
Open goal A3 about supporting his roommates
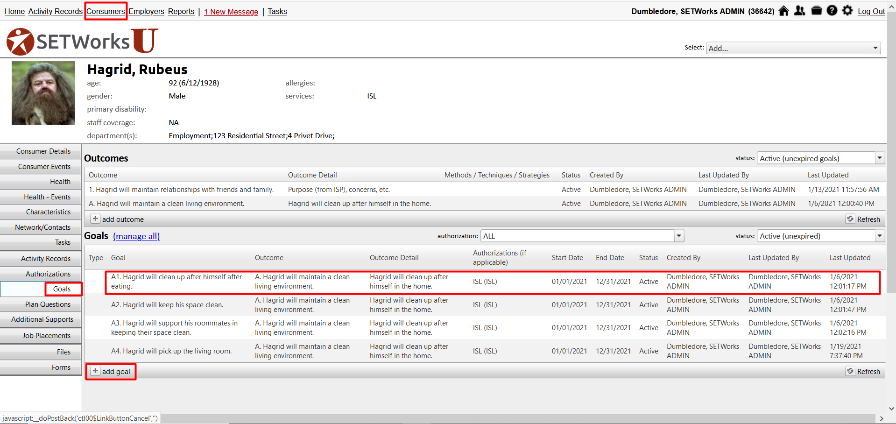[x=485, y=328]
